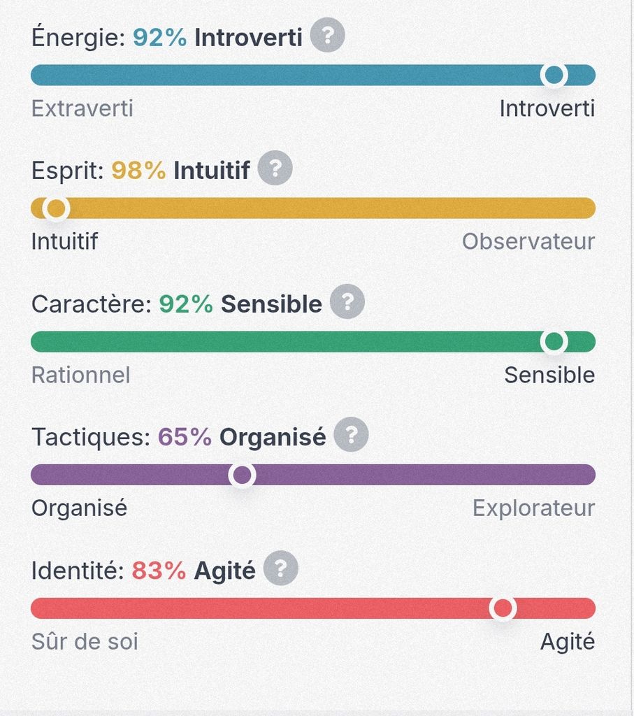Click the question mark beside Caractère Sensible

click(347, 302)
